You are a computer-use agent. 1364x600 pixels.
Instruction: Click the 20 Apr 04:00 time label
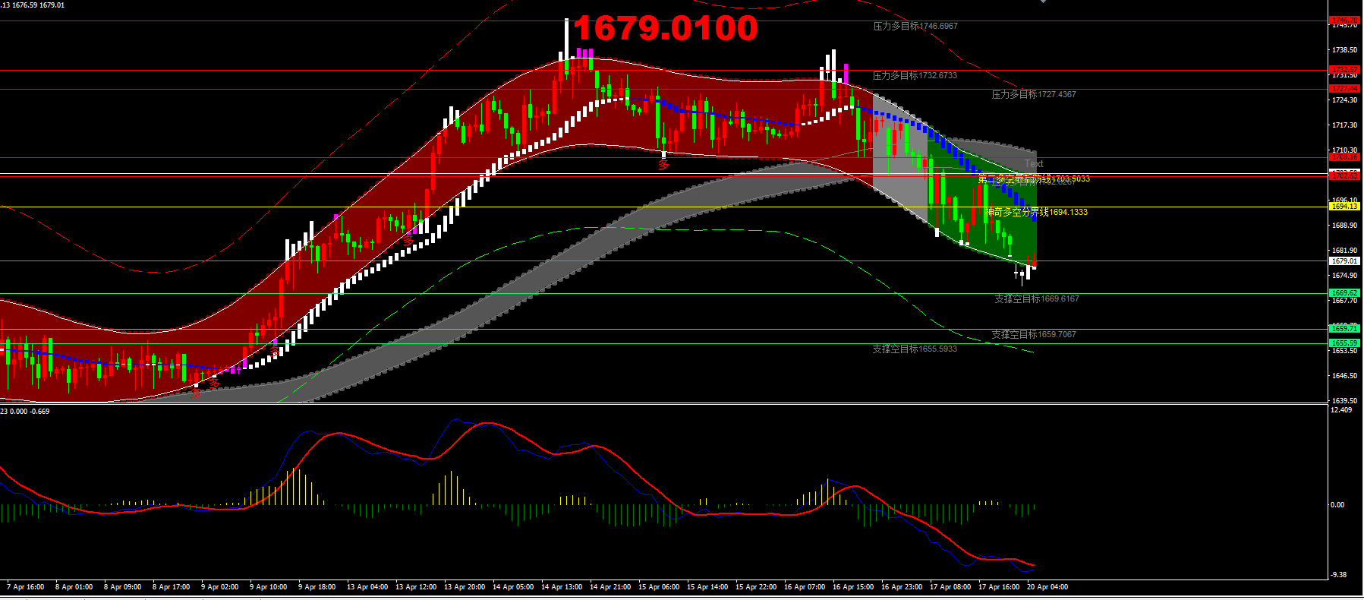[1047, 587]
